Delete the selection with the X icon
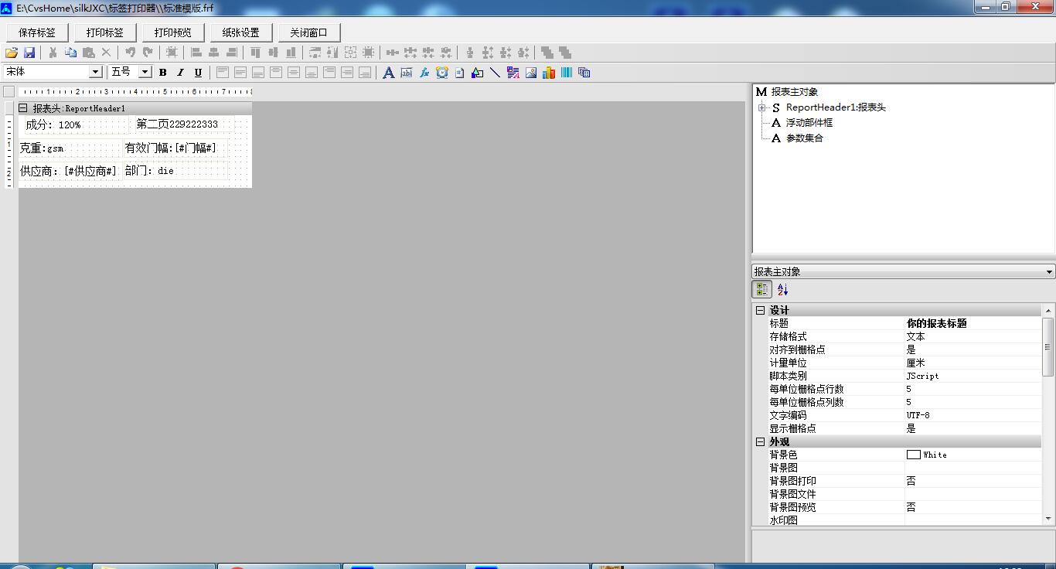The width and height of the screenshot is (1056, 569). pos(107,53)
